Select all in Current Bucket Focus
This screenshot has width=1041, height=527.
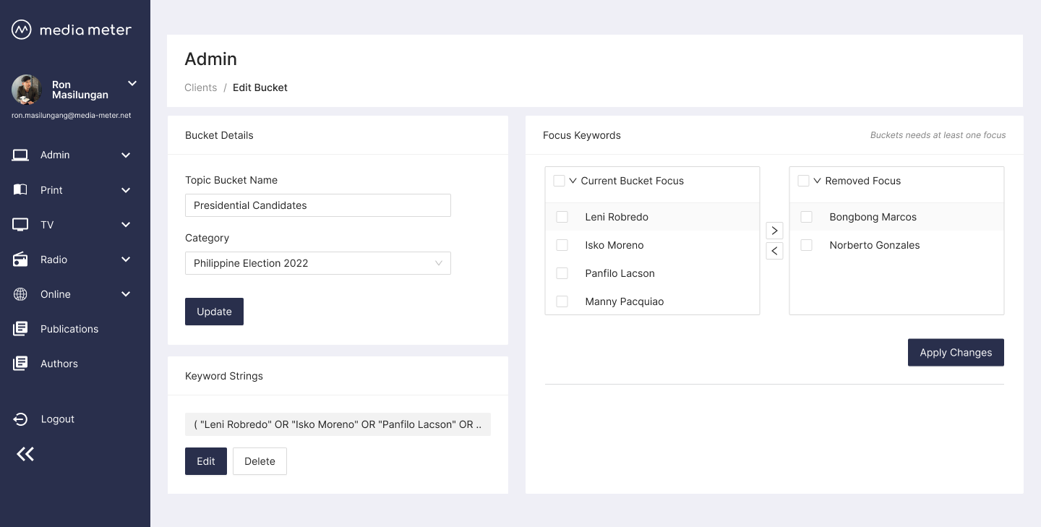[559, 181]
